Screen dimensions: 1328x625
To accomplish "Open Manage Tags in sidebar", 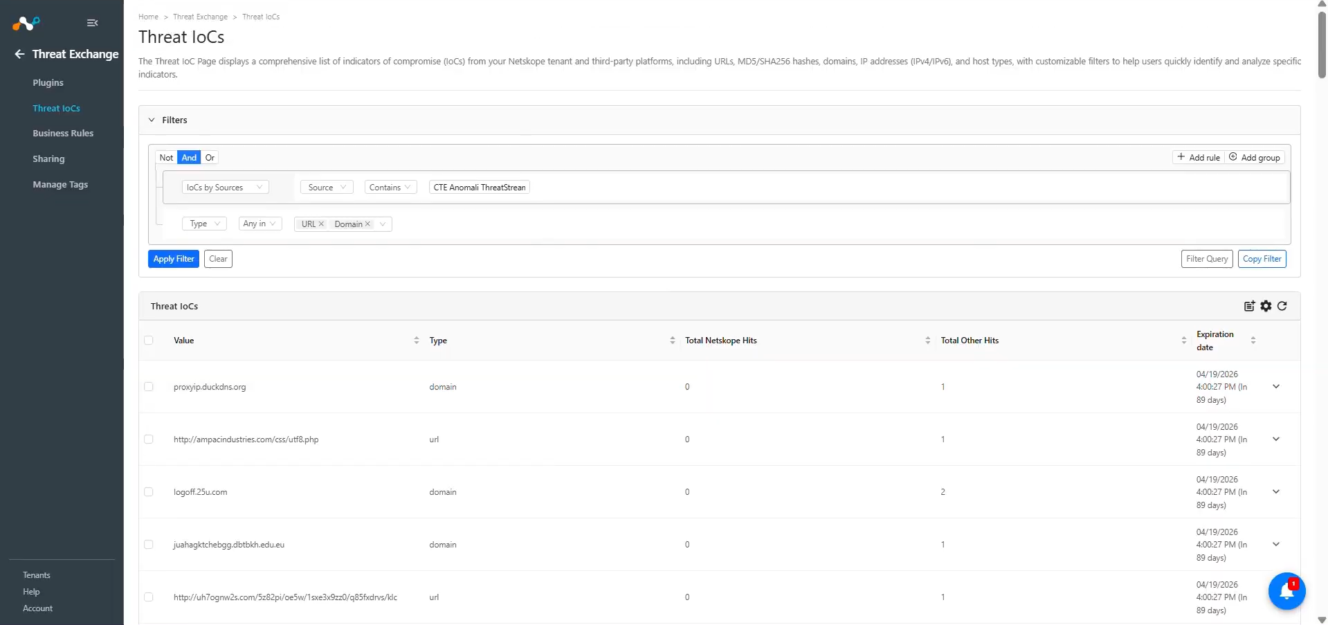I will tap(60, 184).
